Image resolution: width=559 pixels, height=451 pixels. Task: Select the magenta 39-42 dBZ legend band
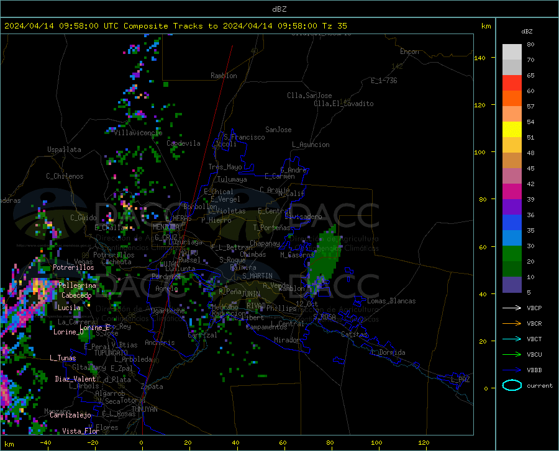(512, 192)
